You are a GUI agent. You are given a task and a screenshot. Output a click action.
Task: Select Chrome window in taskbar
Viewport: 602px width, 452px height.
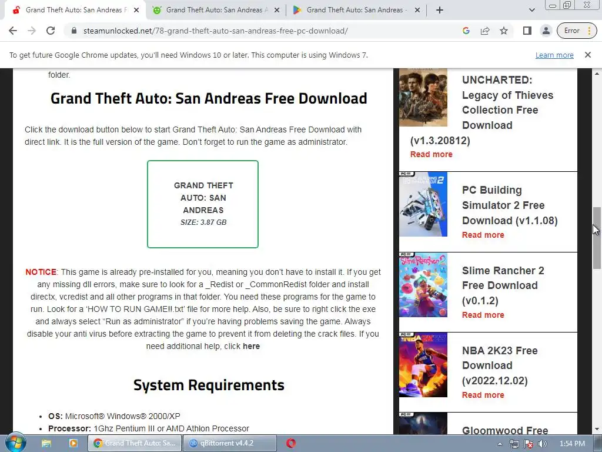coord(135,443)
